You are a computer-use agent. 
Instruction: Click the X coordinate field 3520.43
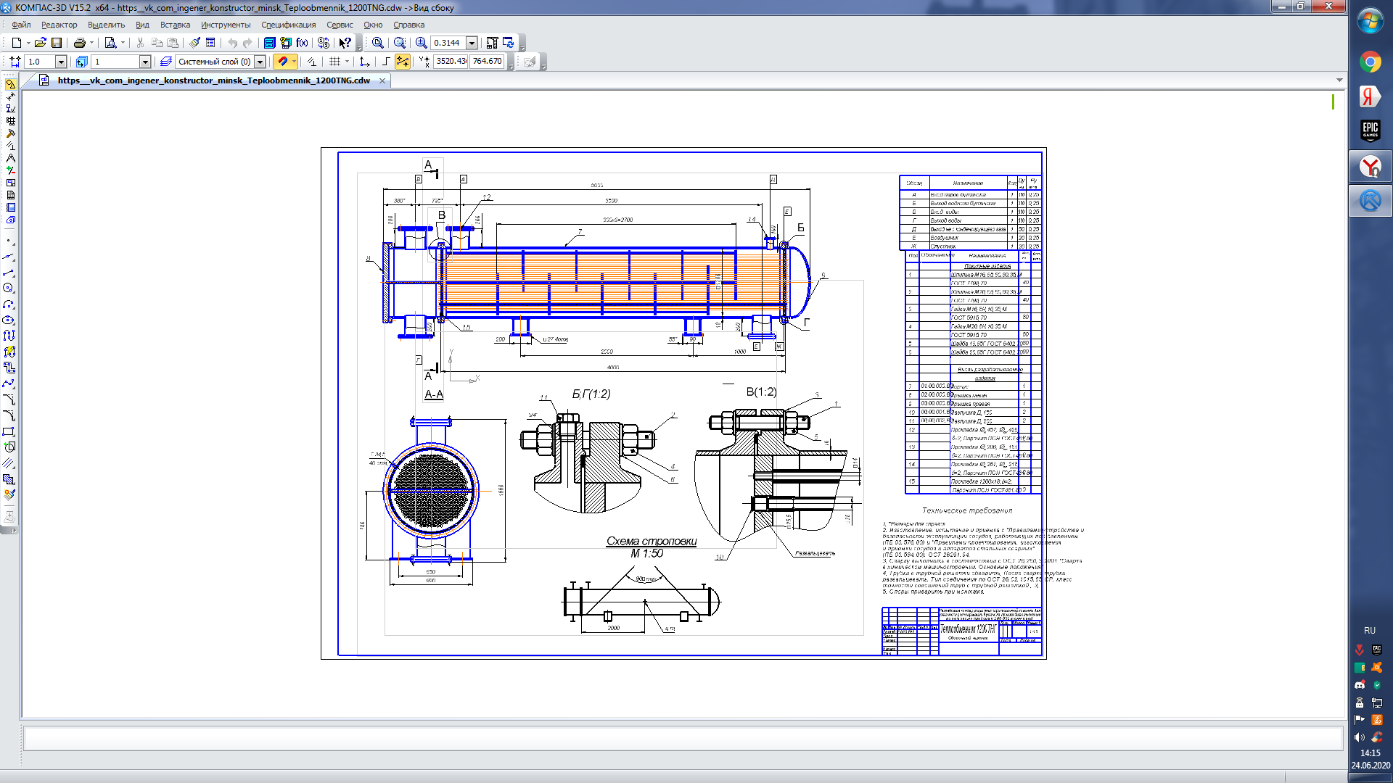point(451,62)
